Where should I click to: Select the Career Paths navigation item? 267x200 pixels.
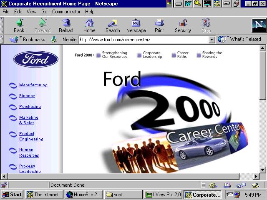tap(183, 55)
